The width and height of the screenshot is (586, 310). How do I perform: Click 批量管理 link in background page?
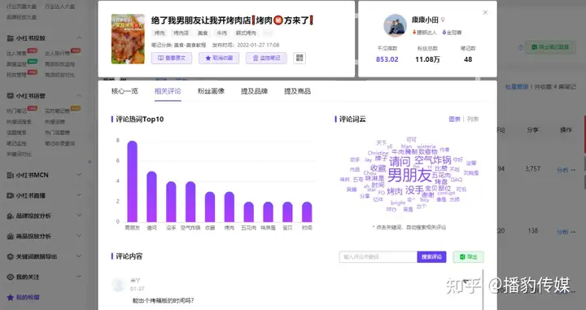pyautogui.click(x=517, y=86)
